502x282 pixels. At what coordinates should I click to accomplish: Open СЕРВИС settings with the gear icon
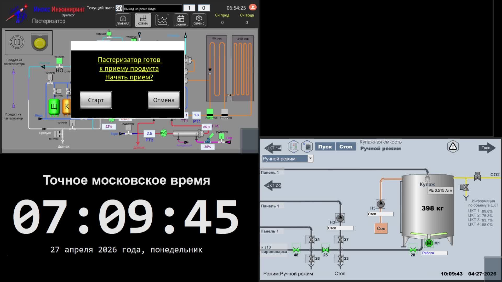click(x=199, y=20)
